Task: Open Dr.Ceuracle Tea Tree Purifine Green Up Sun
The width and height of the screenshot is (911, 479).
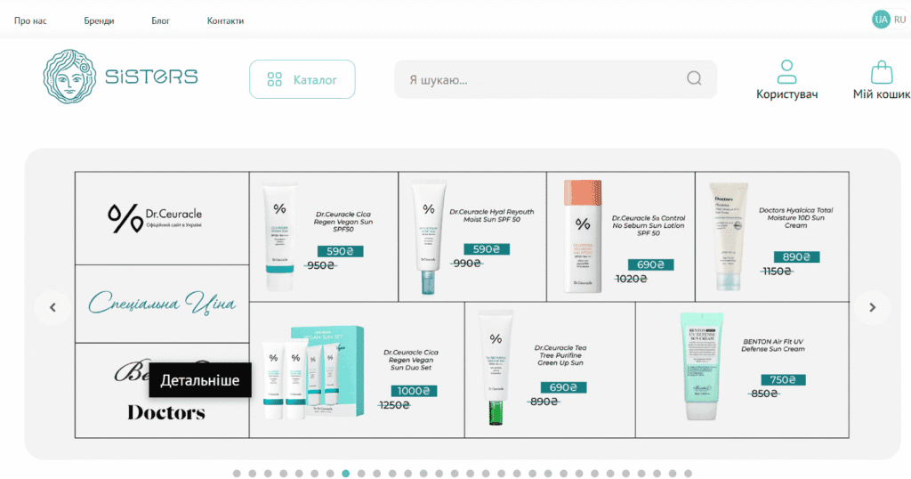Action: click(560, 355)
